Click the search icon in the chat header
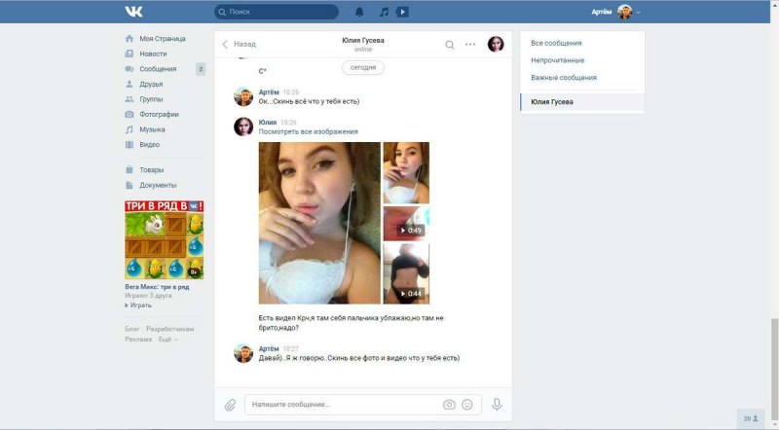The width and height of the screenshot is (779, 430). [449, 44]
